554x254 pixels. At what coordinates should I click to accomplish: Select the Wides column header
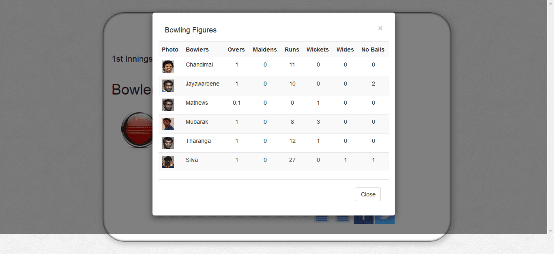tap(345, 50)
